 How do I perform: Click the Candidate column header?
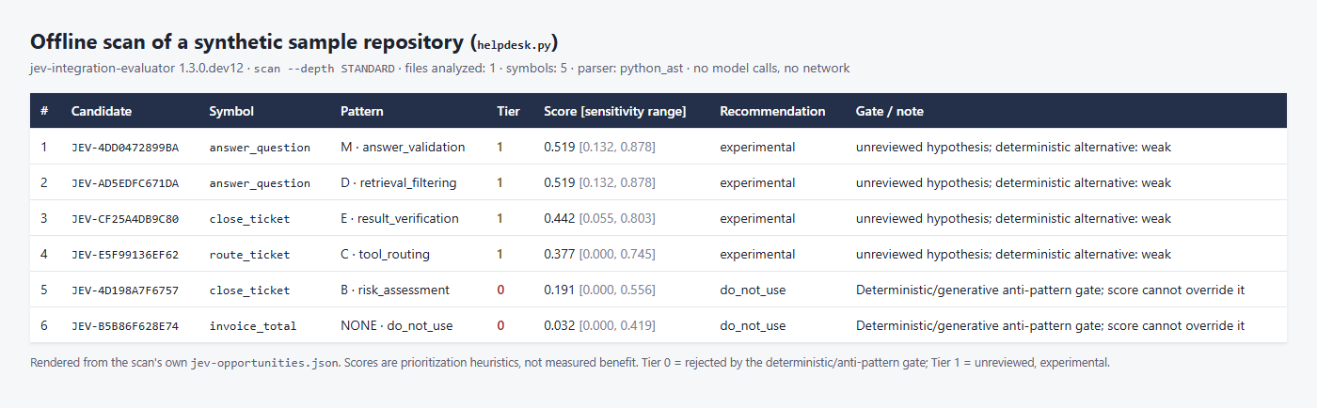click(x=102, y=111)
